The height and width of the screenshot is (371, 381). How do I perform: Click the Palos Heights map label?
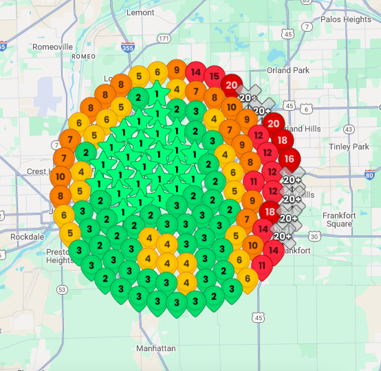pyautogui.click(x=346, y=19)
